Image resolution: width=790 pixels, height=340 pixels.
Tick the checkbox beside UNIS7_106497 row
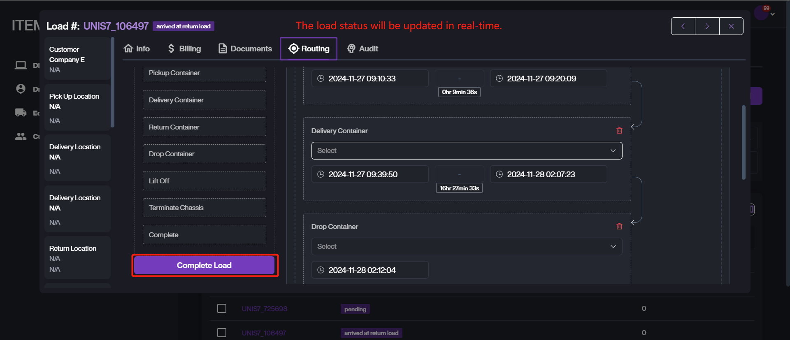(x=222, y=333)
